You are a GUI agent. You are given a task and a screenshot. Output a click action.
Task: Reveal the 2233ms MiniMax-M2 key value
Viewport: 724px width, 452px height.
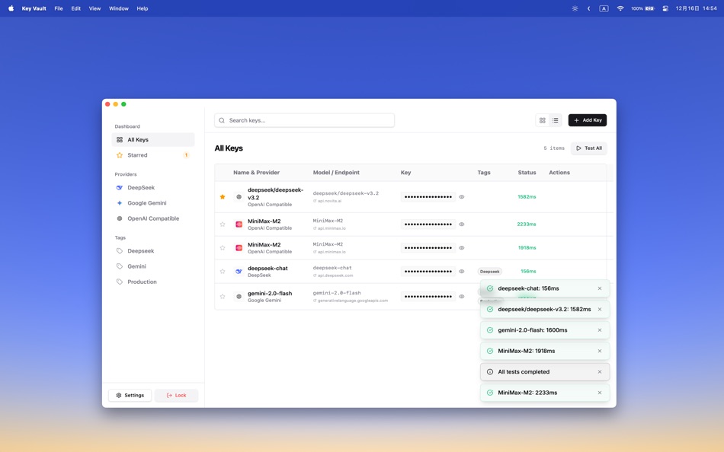click(461, 224)
